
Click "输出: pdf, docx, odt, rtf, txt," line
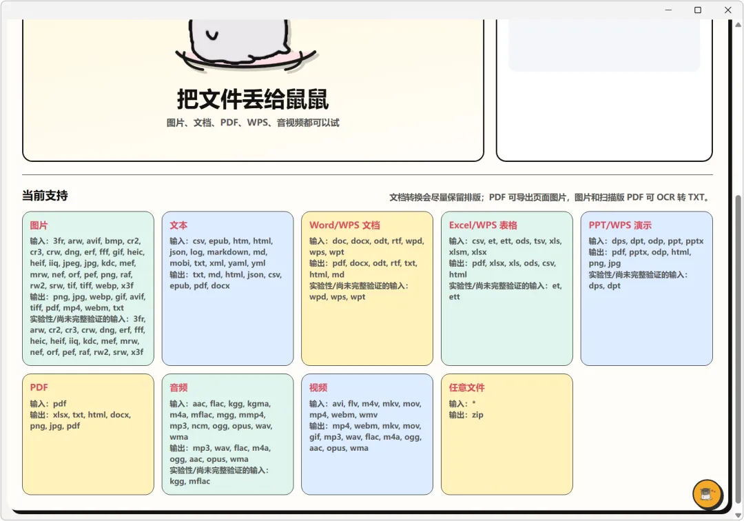point(364,263)
